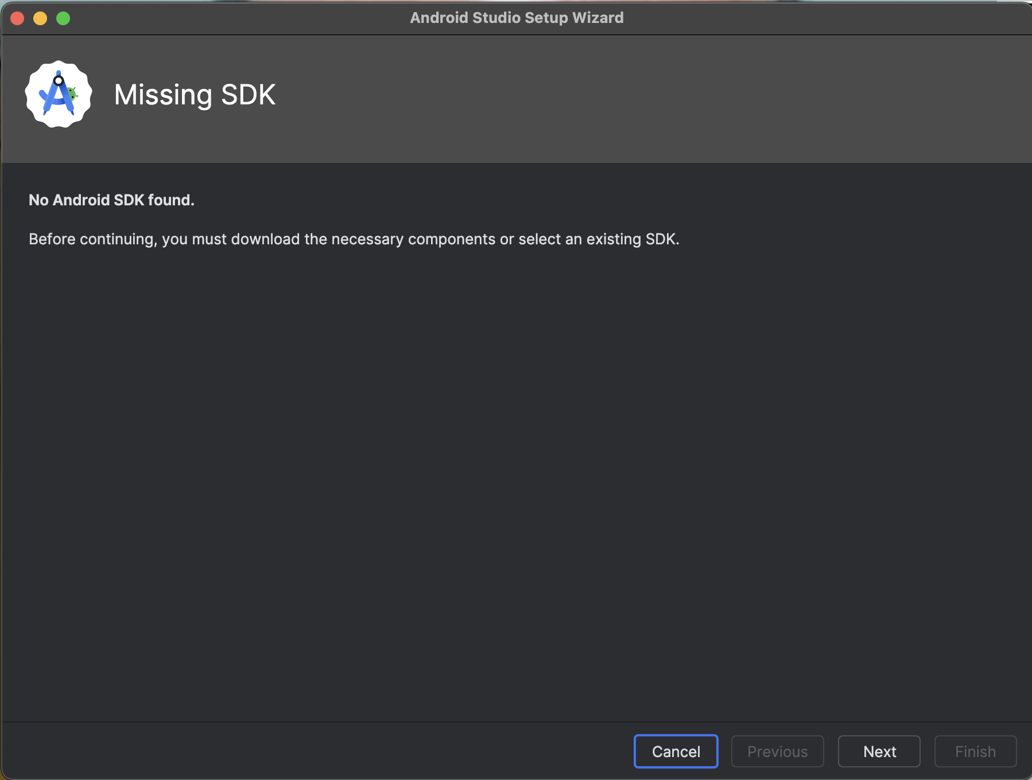Click the green Android mascot in logo
This screenshot has height=780, width=1032.
72,93
